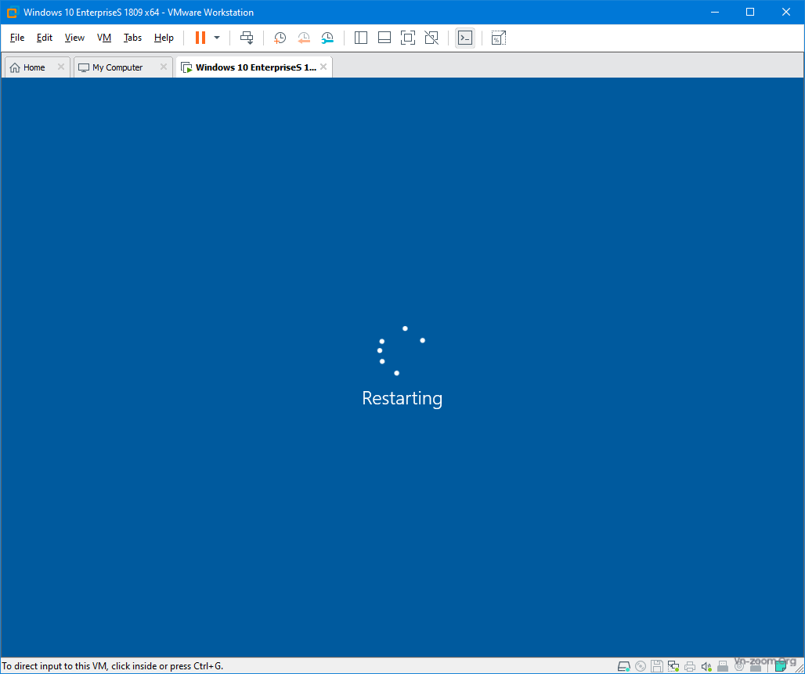The height and width of the screenshot is (674, 805).
Task: Click the stretch guest display icon
Action: (499, 38)
